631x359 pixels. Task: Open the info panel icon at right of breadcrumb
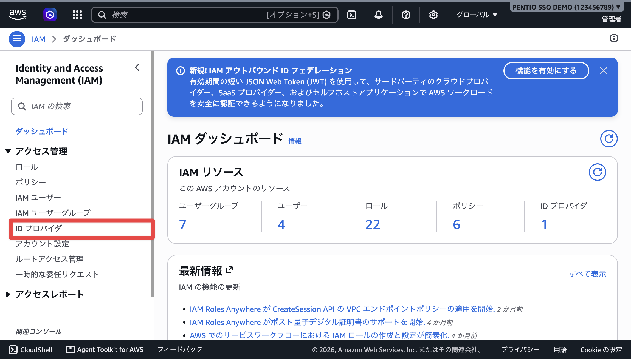click(x=614, y=38)
